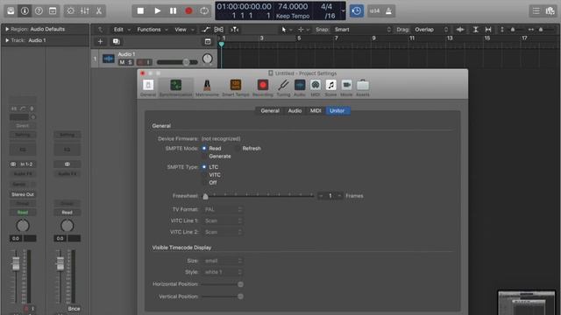Pause using the Pause button
The width and height of the screenshot is (561, 315).
coord(174,10)
